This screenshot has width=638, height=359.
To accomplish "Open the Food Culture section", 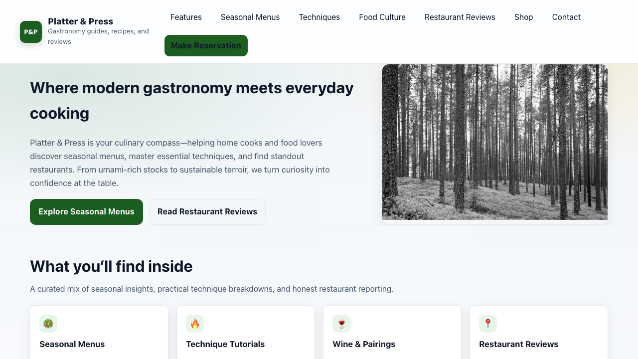I will pyautogui.click(x=382, y=17).
